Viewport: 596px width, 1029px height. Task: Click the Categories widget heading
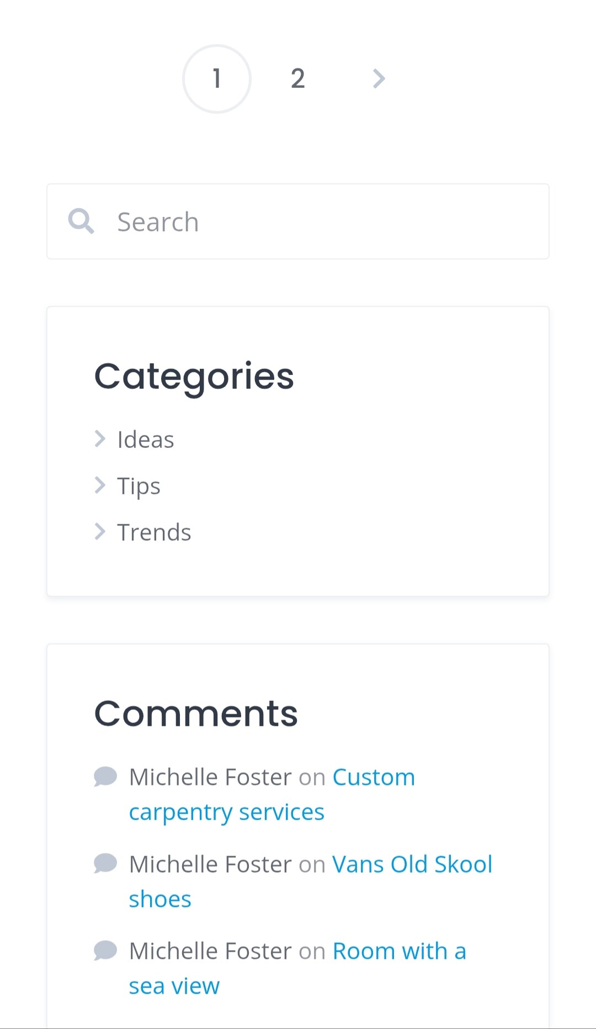(x=194, y=377)
